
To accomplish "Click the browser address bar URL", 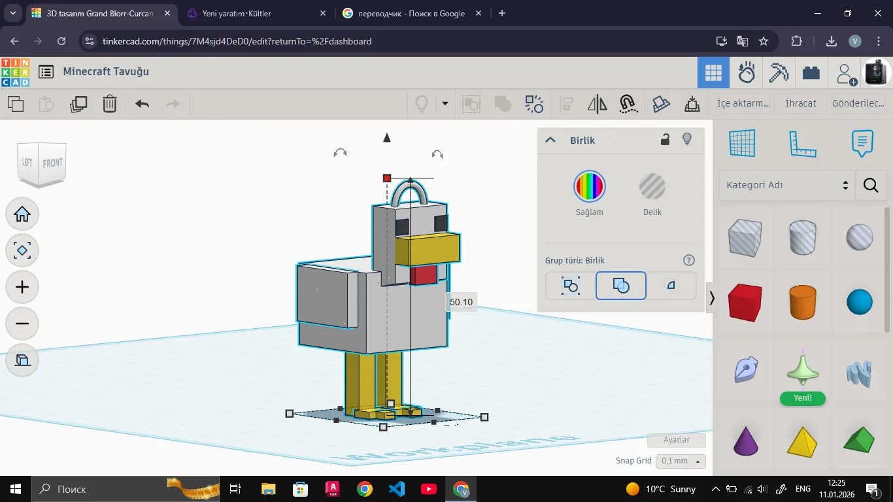I will click(x=237, y=41).
